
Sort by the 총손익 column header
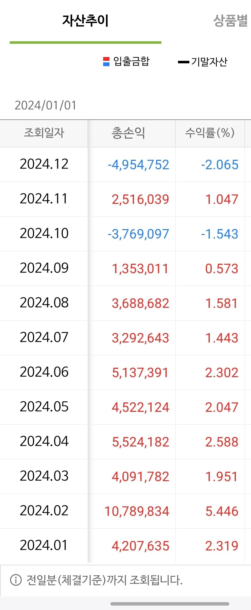(128, 133)
